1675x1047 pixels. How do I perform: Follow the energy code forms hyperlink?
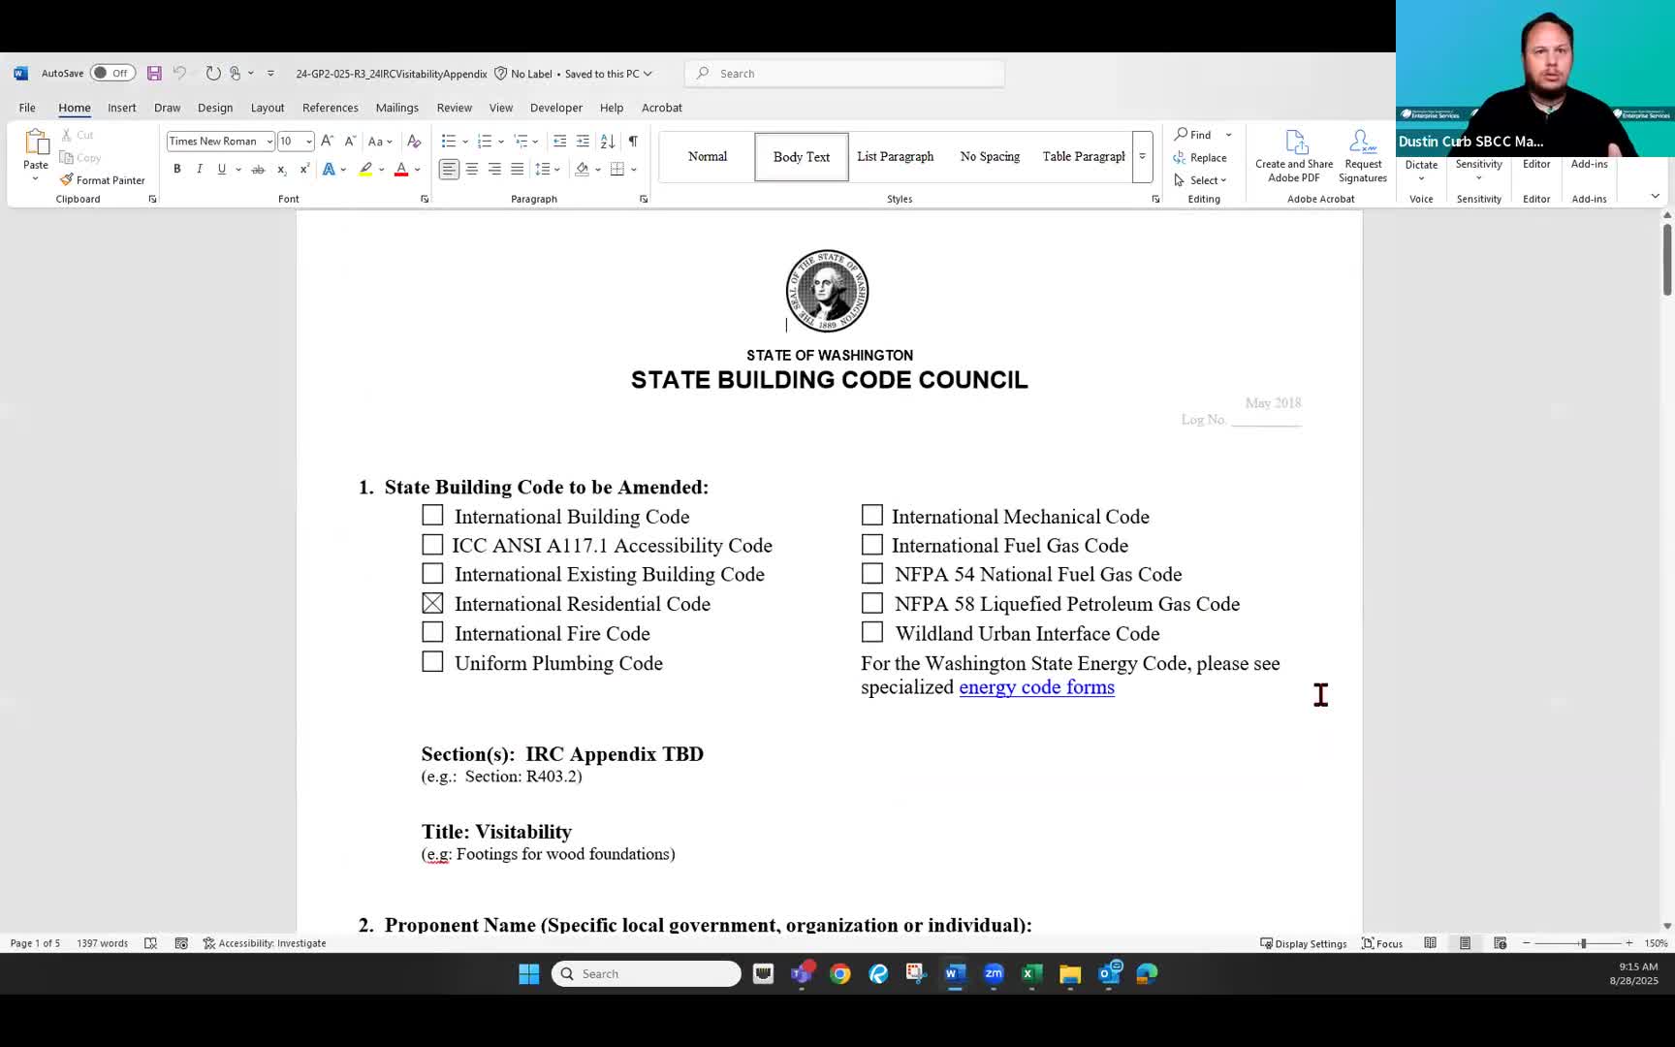pos(1036,687)
